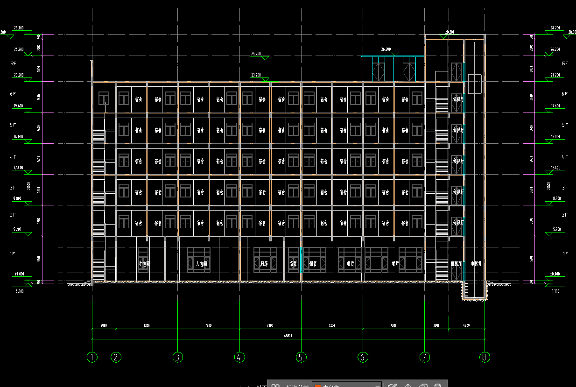
Task: Click the 中包厢 room label on first floor
Action: click(143, 264)
